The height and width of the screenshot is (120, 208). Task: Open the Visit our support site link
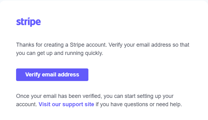click(x=66, y=104)
